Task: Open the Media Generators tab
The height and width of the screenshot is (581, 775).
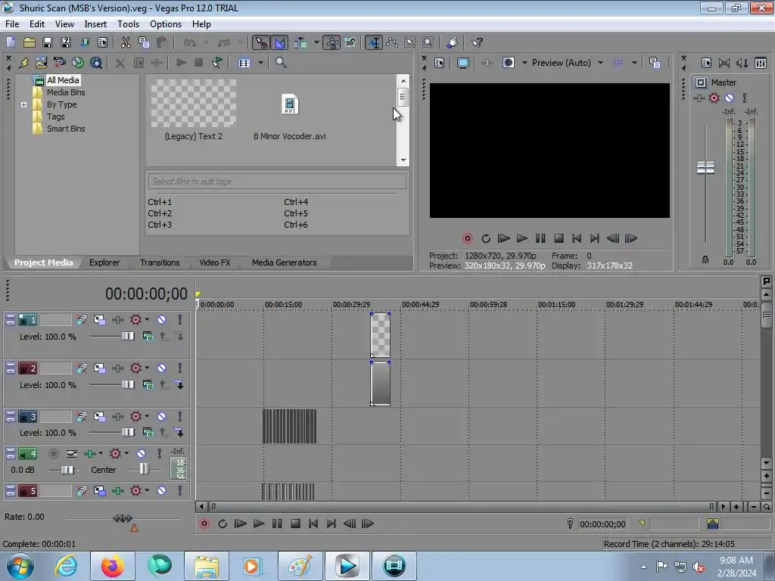Action: 285,263
